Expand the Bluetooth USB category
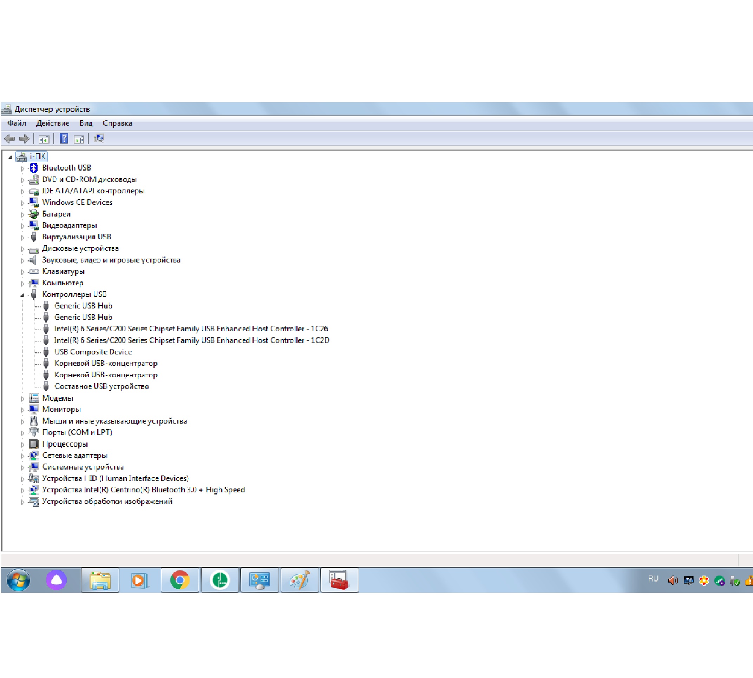Screen dimensions: 753x678 22,169
